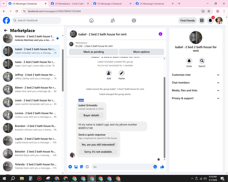This screenshot has width=228, height=182.
Task: Open the browser tab list dropdown
Action: point(4,4)
